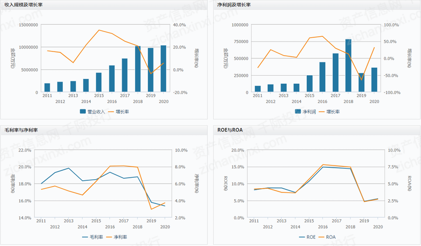Click 2015 x-axis label in revenue chart

(99, 96)
